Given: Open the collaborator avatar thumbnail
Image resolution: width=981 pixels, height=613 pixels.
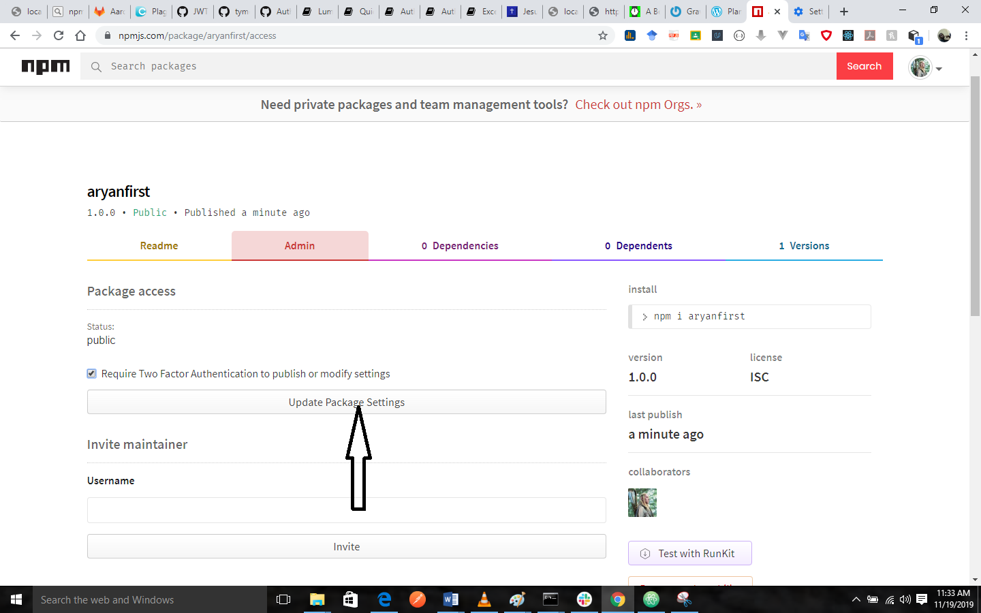Looking at the screenshot, I should coord(642,503).
